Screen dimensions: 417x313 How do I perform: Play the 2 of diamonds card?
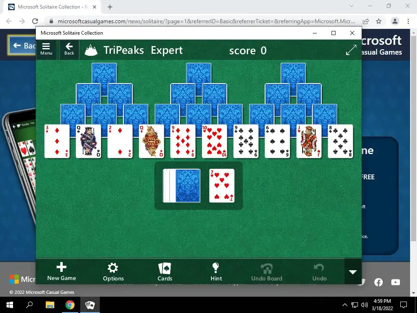pyautogui.click(x=120, y=141)
